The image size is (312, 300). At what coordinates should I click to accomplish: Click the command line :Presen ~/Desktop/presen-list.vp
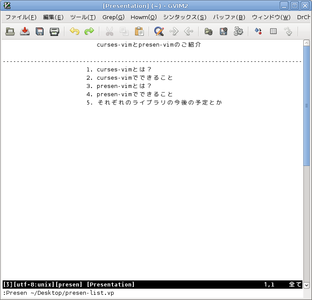pyautogui.click(x=58, y=293)
